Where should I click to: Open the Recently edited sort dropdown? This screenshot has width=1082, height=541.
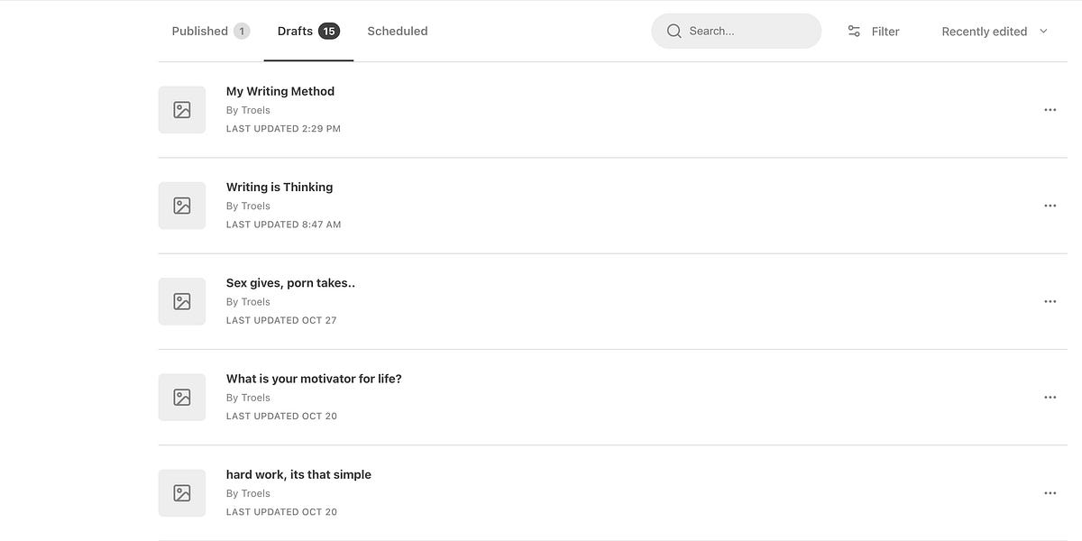(x=985, y=30)
